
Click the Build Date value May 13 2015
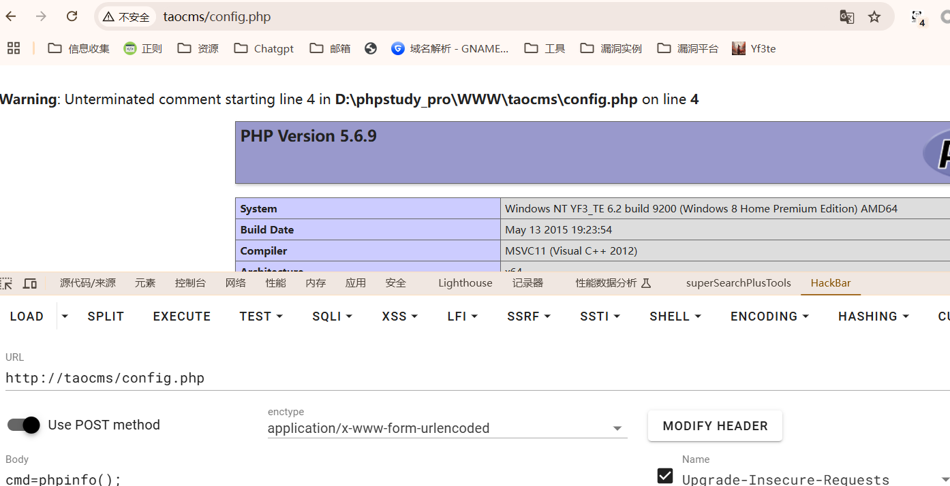pyautogui.click(x=558, y=230)
